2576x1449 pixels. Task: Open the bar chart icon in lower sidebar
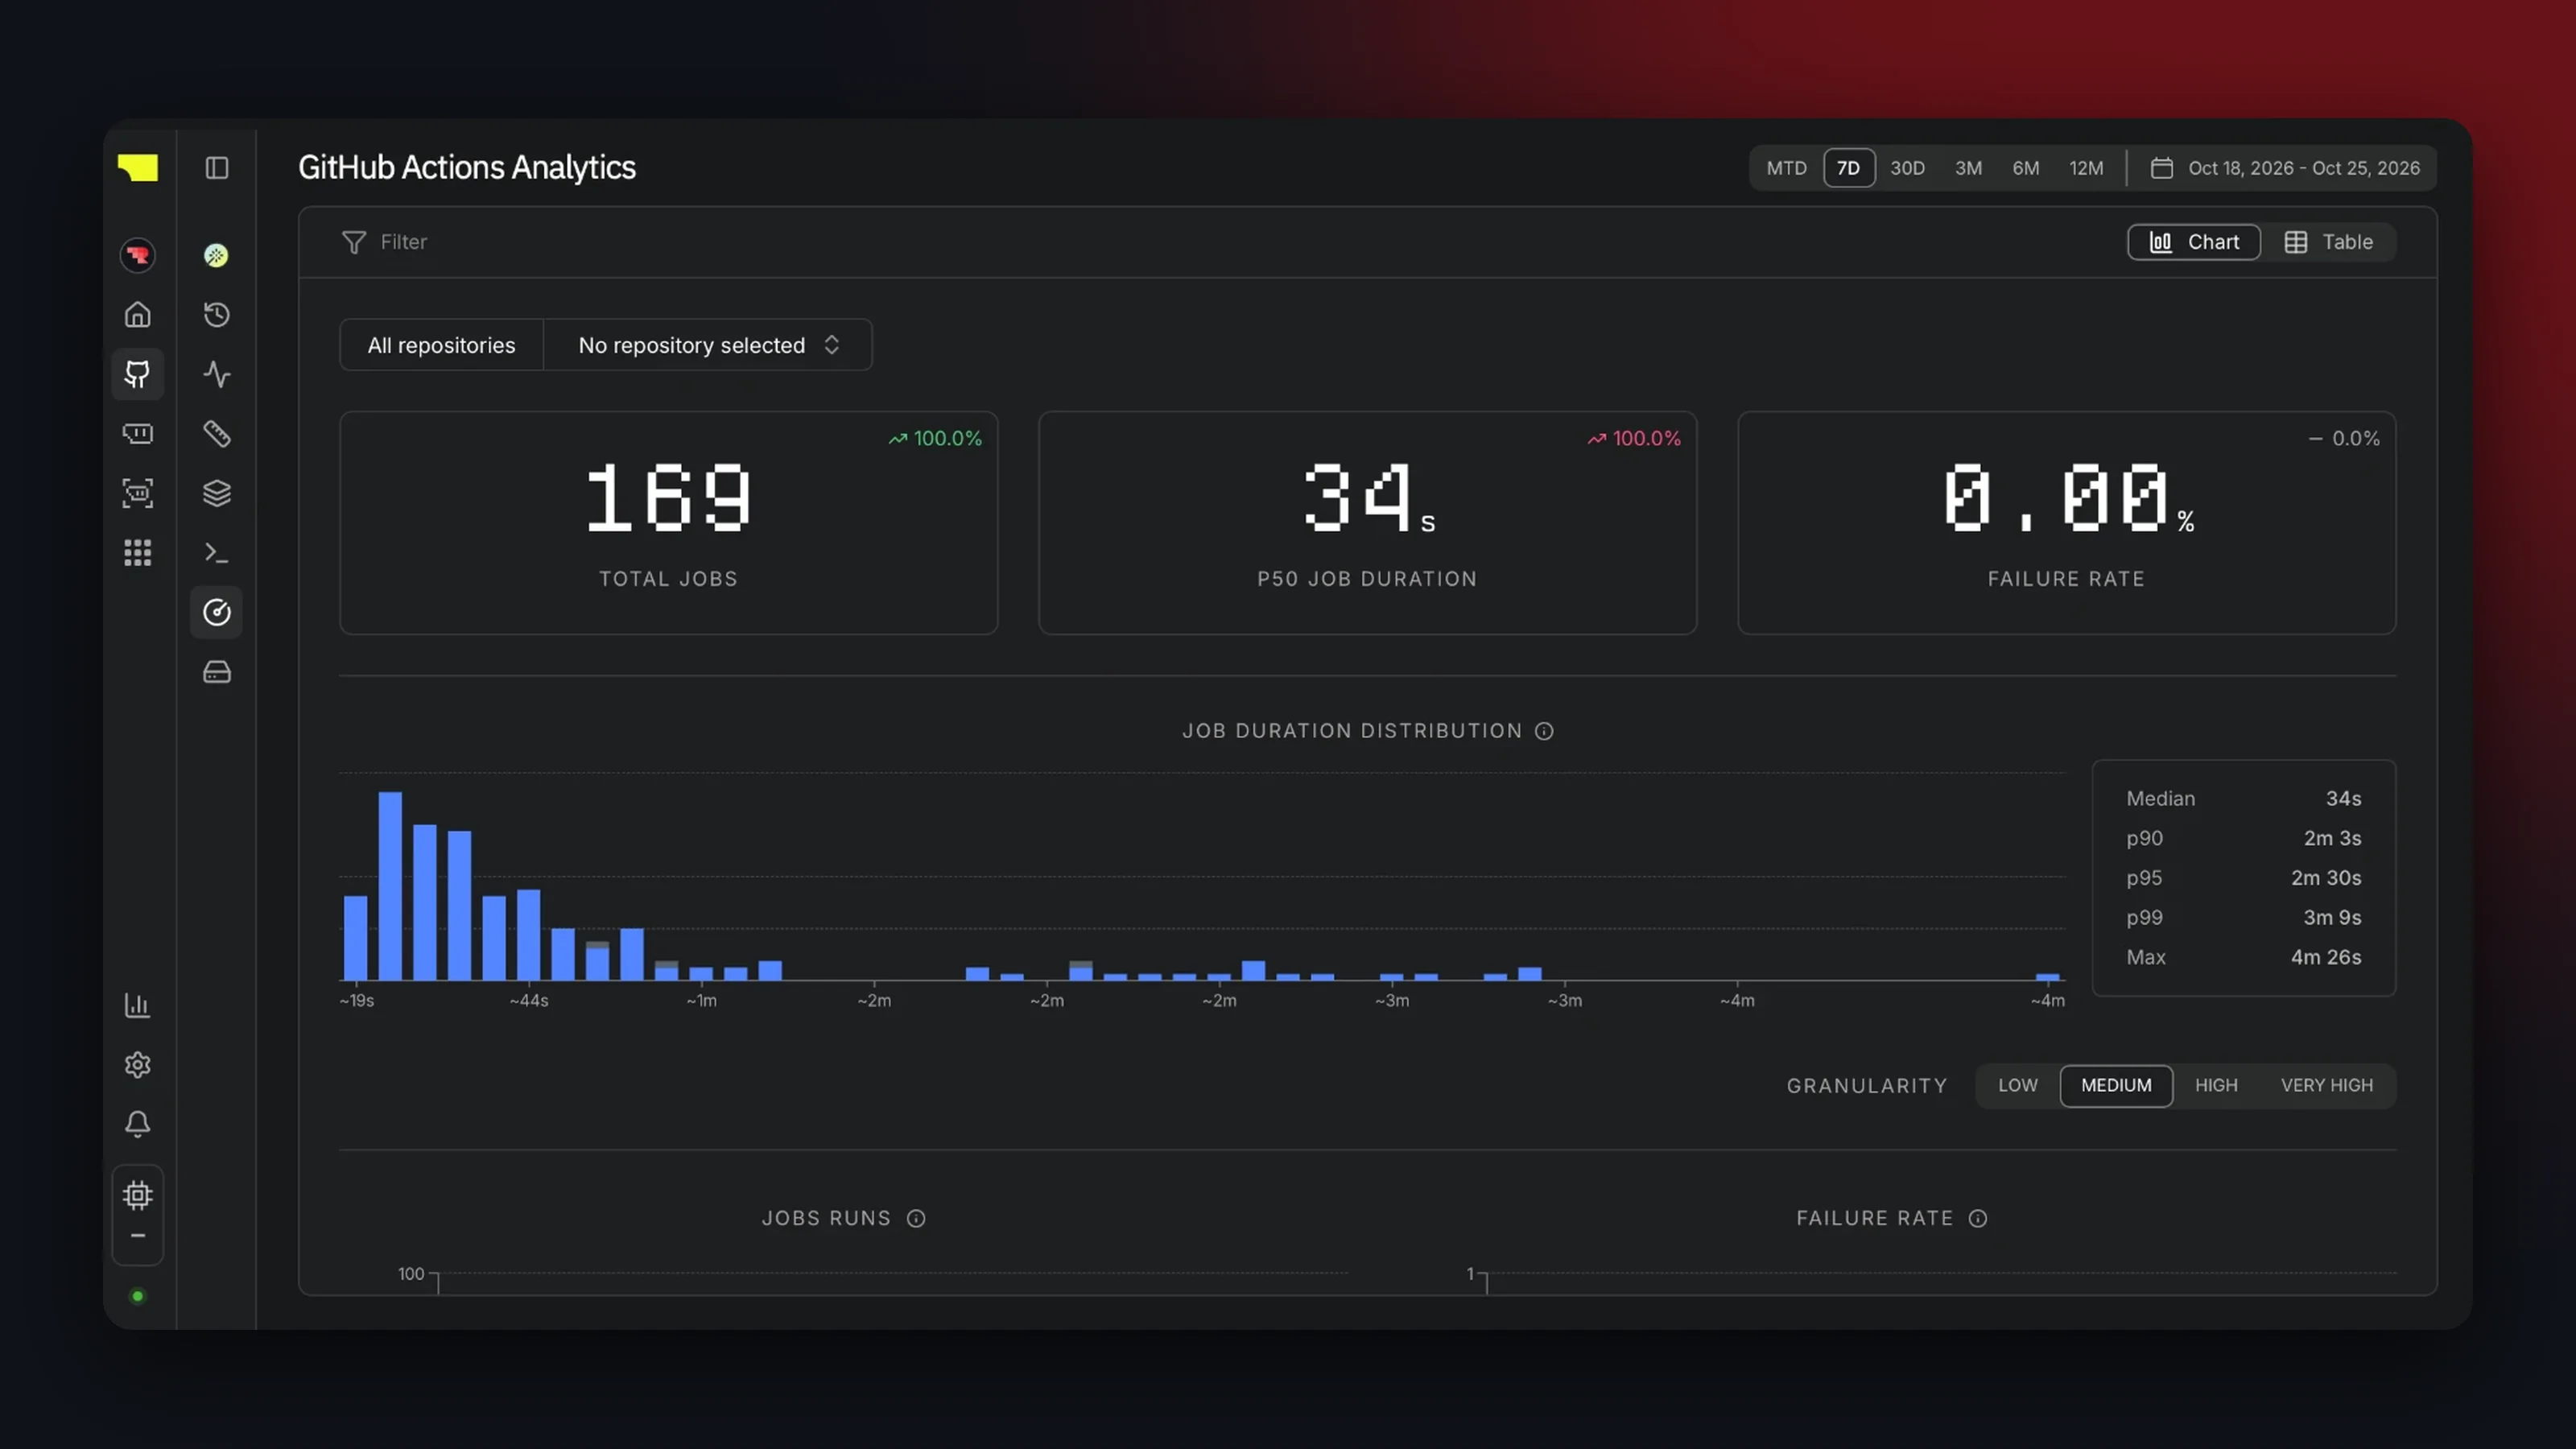click(138, 1005)
